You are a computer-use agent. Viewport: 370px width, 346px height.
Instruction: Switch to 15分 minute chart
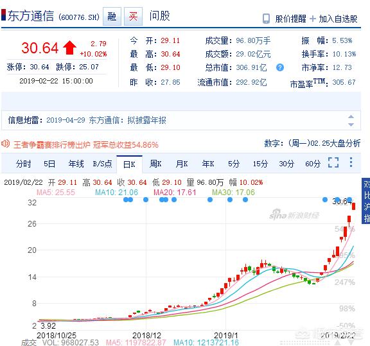coord(260,164)
